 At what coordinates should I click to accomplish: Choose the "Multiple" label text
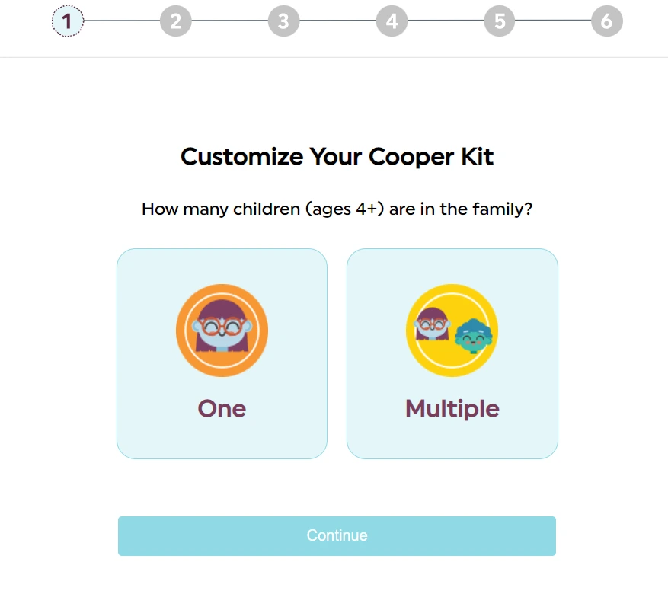pyautogui.click(x=452, y=409)
